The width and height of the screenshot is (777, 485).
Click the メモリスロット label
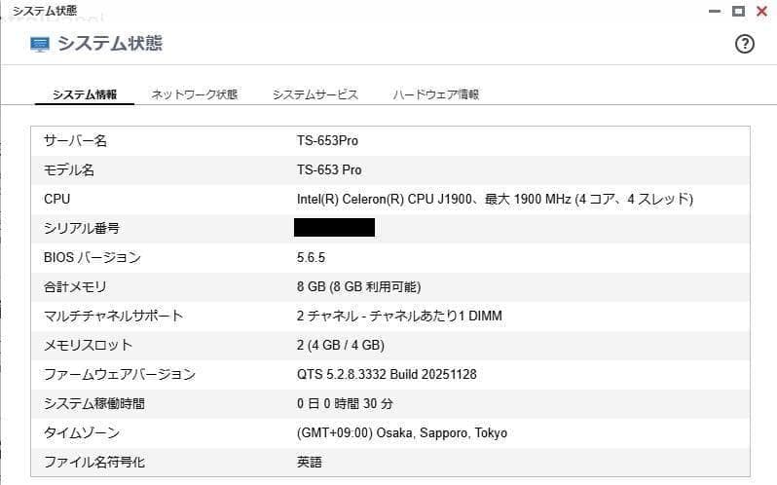[x=89, y=346]
